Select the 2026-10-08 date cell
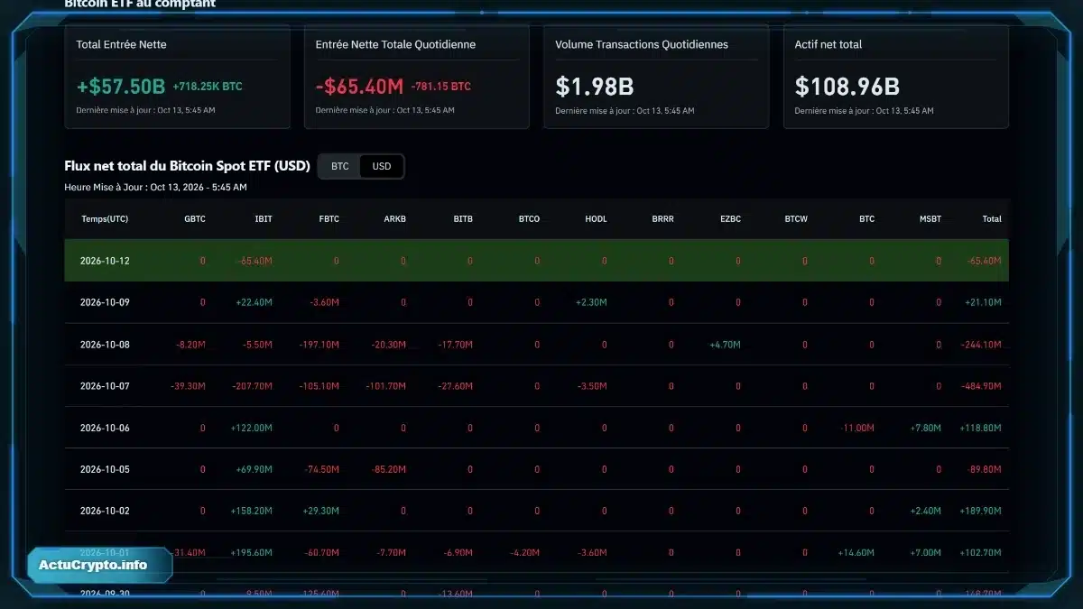 [105, 345]
